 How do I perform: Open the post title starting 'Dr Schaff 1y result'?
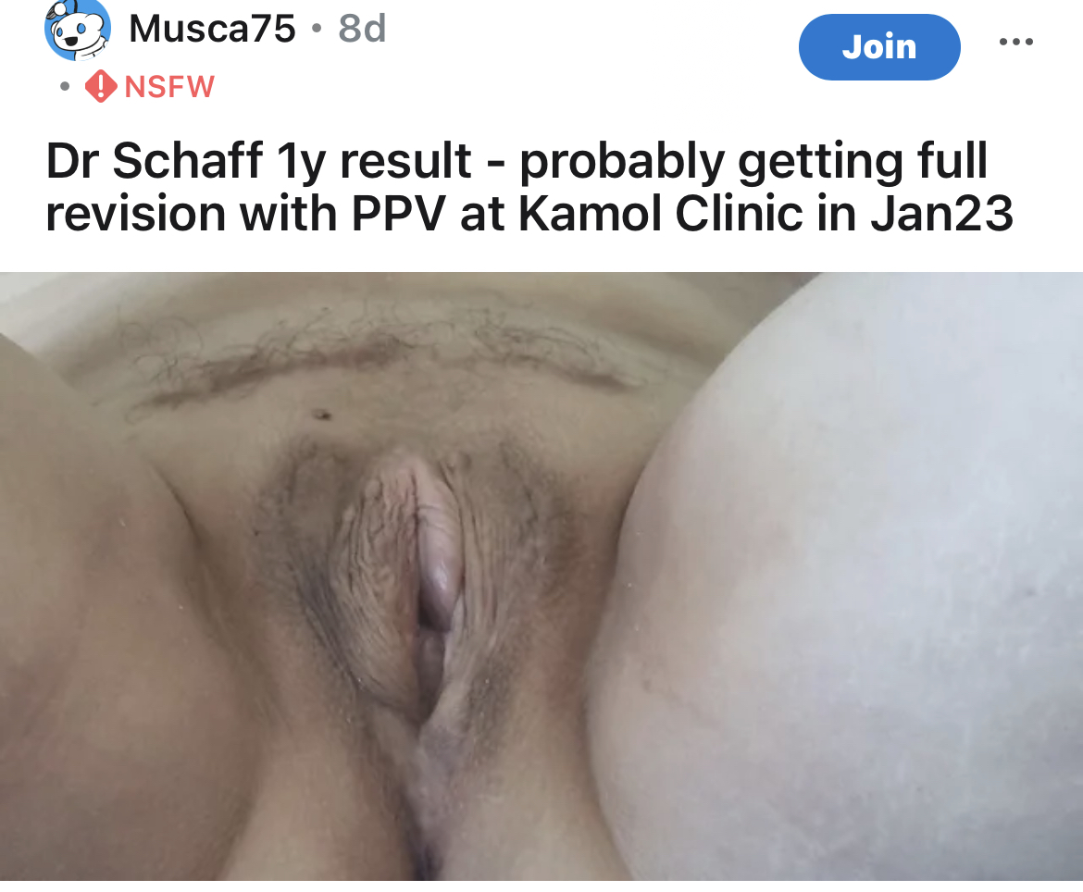point(529,186)
